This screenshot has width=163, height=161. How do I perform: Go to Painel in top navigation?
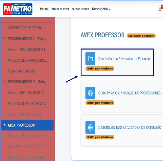pyautogui.click(x=44, y=9)
